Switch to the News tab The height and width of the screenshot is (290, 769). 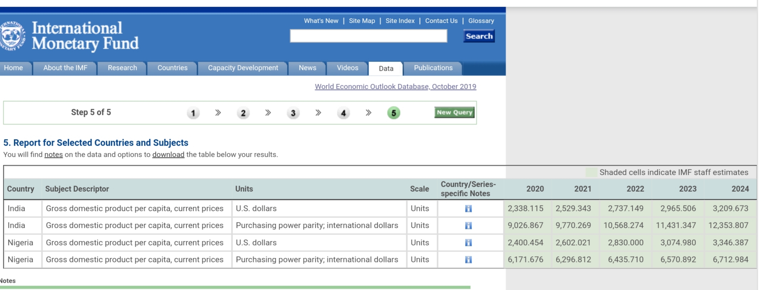307,68
